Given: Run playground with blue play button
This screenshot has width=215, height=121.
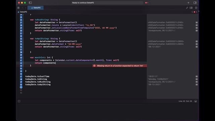Looking at the screenshot, I should (x=21, y=87).
